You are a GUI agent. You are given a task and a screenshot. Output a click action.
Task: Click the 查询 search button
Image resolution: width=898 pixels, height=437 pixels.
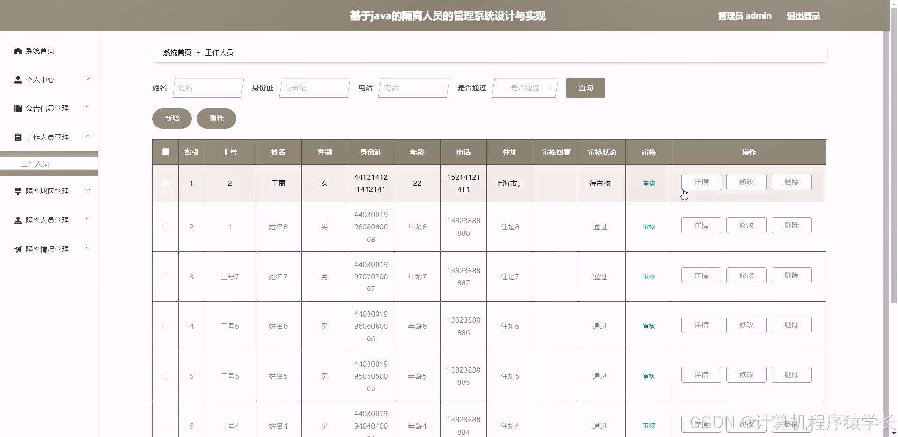pyautogui.click(x=586, y=88)
